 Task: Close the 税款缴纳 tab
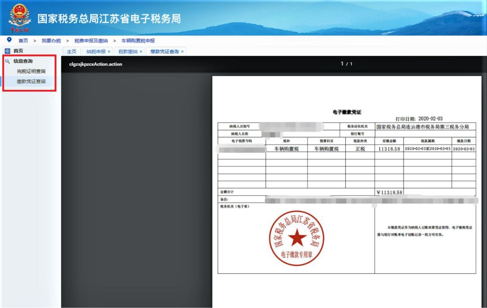pos(141,51)
